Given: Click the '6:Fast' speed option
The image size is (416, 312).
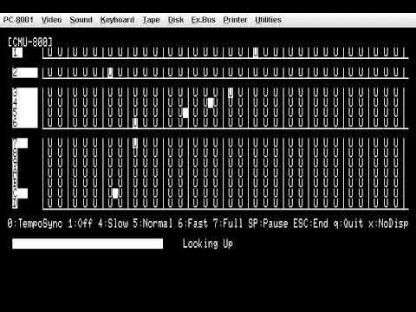Looking at the screenshot, I should click(193, 224).
